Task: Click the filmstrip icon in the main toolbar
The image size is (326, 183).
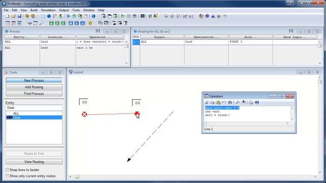Action: [x=143, y=16]
